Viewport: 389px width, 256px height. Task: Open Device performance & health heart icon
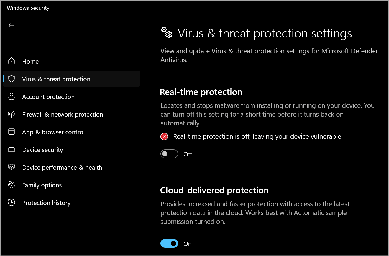click(x=11, y=167)
